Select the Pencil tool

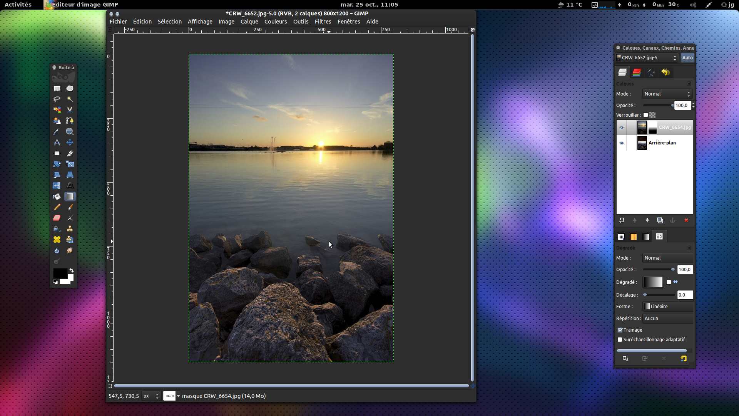57,207
